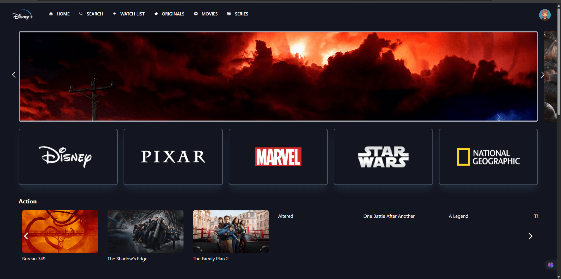Open The Family Plan 2 thumbnail
The image size is (561, 279).
tap(230, 231)
